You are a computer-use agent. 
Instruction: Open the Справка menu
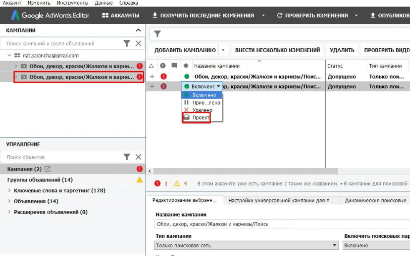click(x=128, y=3)
